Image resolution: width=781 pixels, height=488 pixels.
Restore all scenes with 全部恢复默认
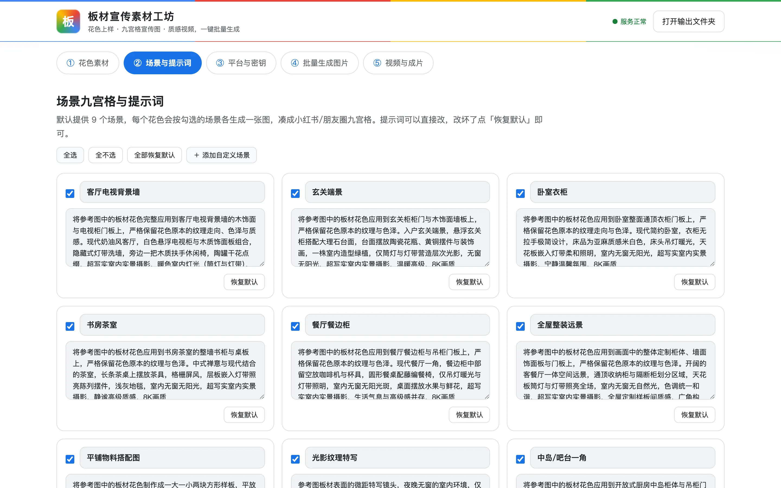tap(154, 155)
